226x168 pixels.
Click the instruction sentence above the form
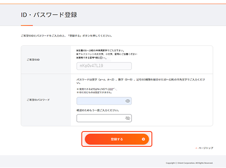[66, 36]
